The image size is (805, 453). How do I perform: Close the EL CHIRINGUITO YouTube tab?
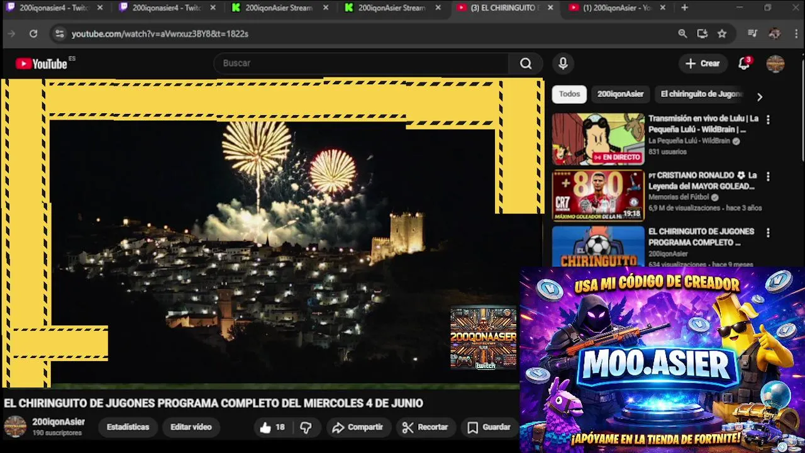pyautogui.click(x=550, y=8)
